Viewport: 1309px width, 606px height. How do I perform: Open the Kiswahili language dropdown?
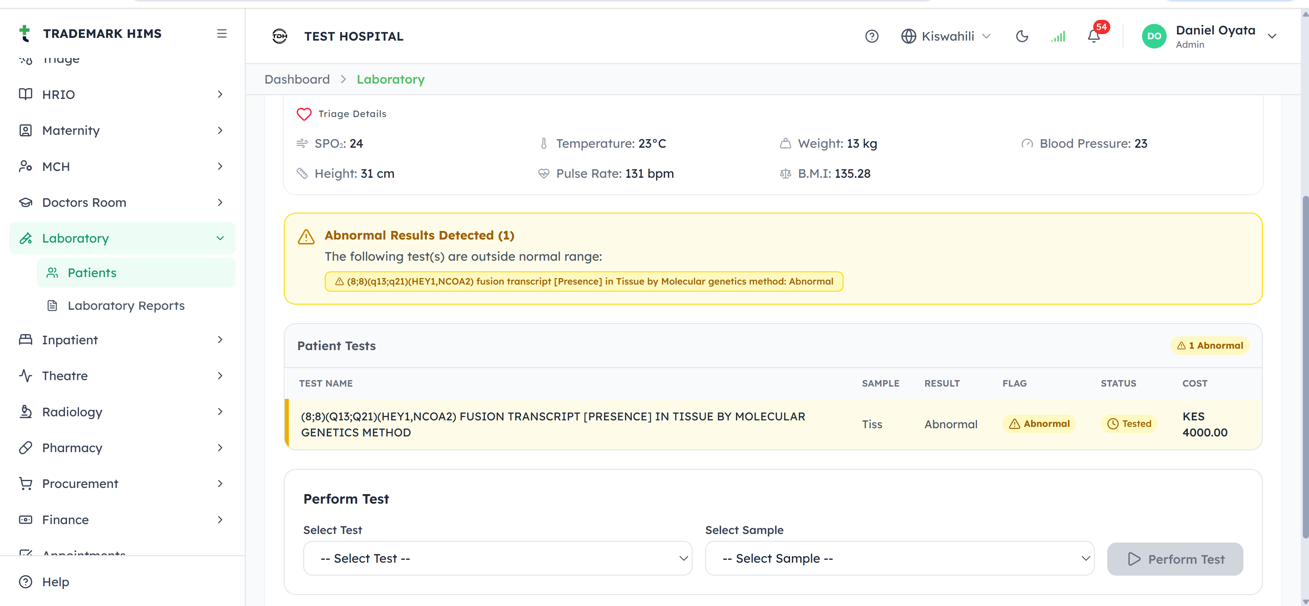pyautogui.click(x=946, y=37)
